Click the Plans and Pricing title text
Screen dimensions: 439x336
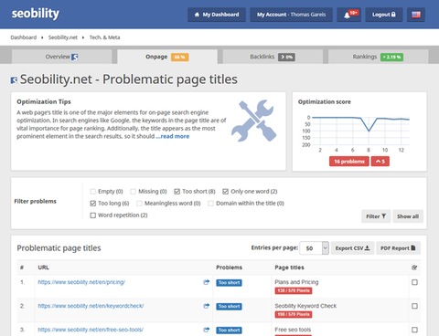pyautogui.click(x=296, y=282)
